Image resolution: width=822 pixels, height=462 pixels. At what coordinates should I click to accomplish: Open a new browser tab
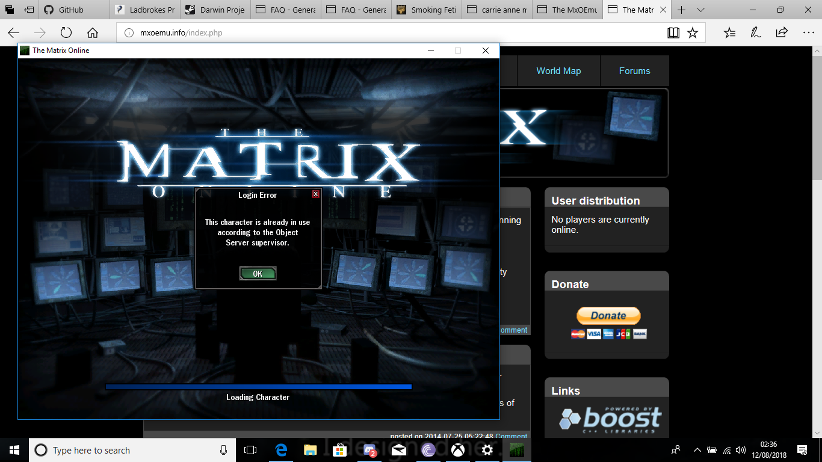point(682,10)
